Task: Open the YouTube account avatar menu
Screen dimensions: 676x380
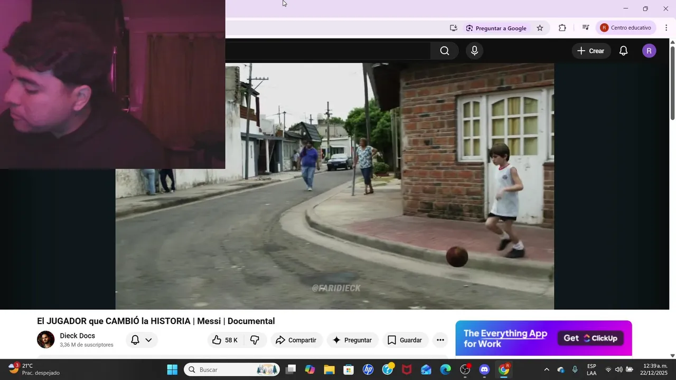Action: tap(649, 51)
